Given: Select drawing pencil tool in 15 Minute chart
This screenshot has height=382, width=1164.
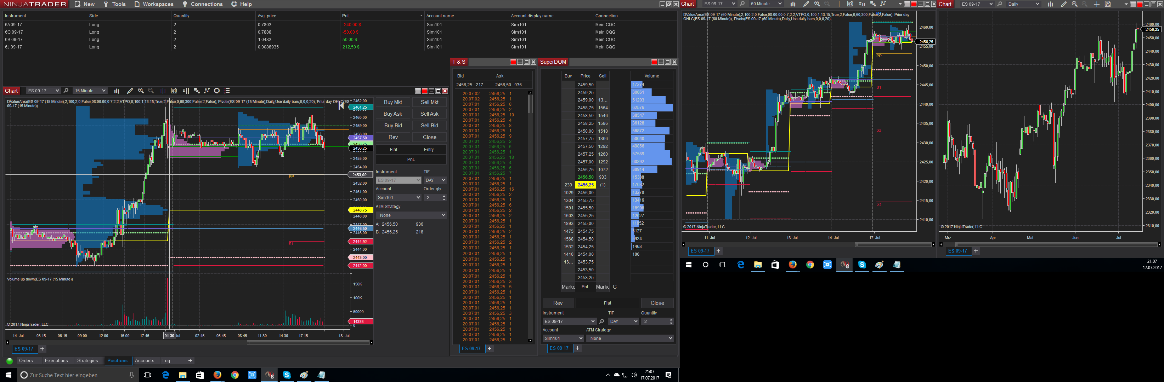Looking at the screenshot, I should click(130, 91).
